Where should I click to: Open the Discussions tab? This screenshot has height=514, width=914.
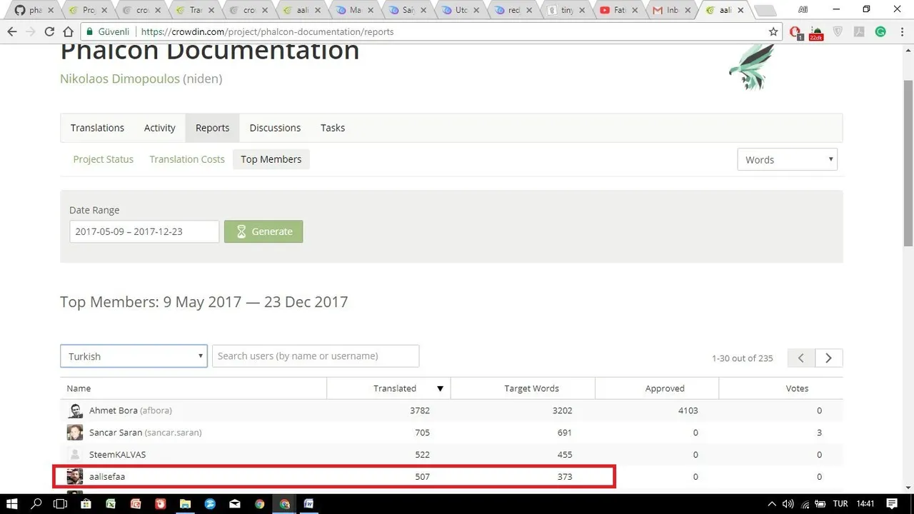click(275, 128)
